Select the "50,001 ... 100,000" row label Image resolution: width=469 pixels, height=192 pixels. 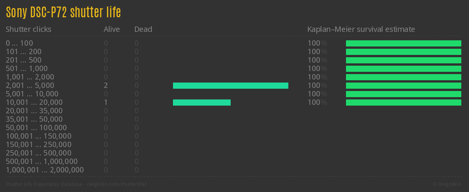(36, 128)
